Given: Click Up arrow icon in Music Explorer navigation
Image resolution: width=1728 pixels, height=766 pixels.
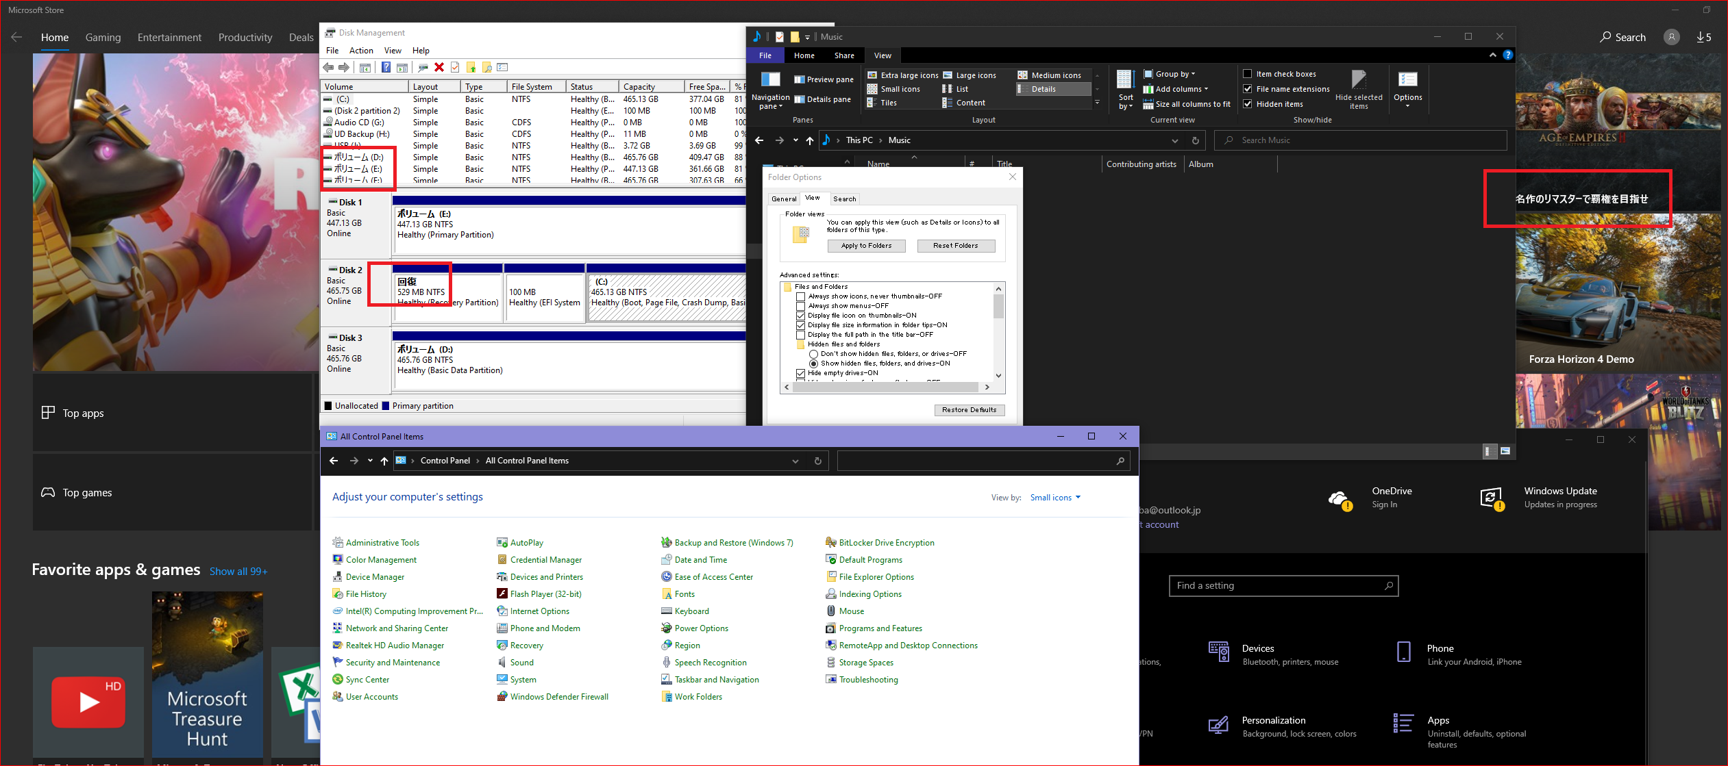Looking at the screenshot, I should click(810, 140).
